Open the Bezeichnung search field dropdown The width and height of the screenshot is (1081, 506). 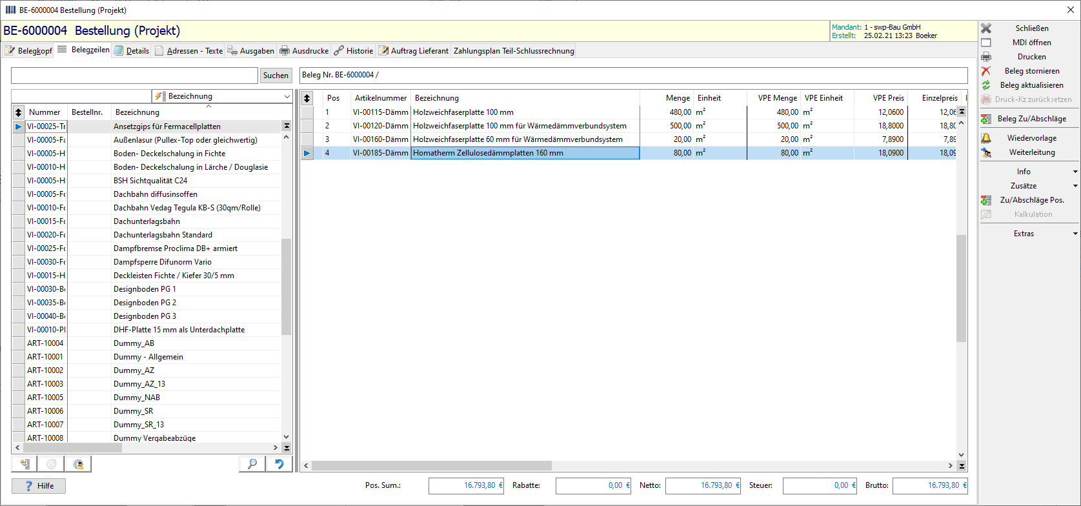pos(287,96)
